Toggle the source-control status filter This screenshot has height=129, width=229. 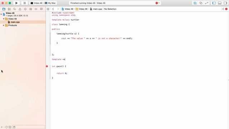pyautogui.click(x=10, y=127)
